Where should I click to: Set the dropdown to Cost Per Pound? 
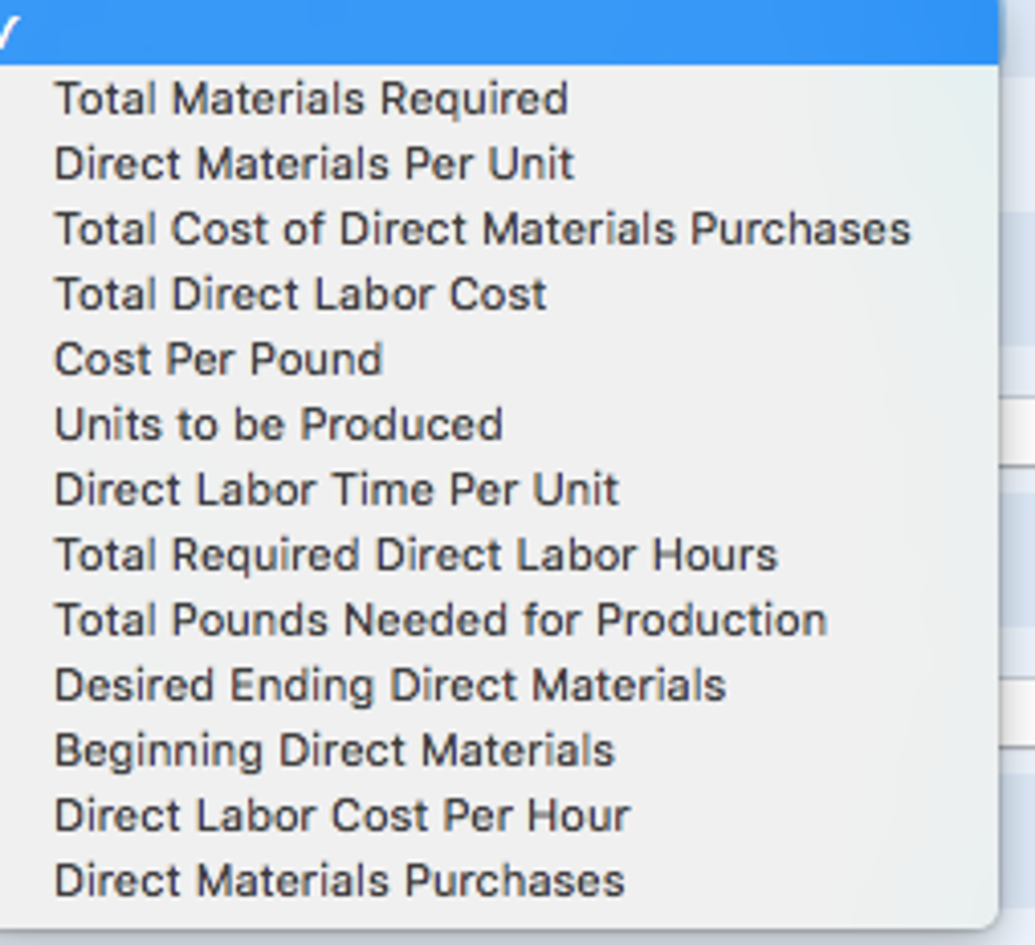pos(219,359)
